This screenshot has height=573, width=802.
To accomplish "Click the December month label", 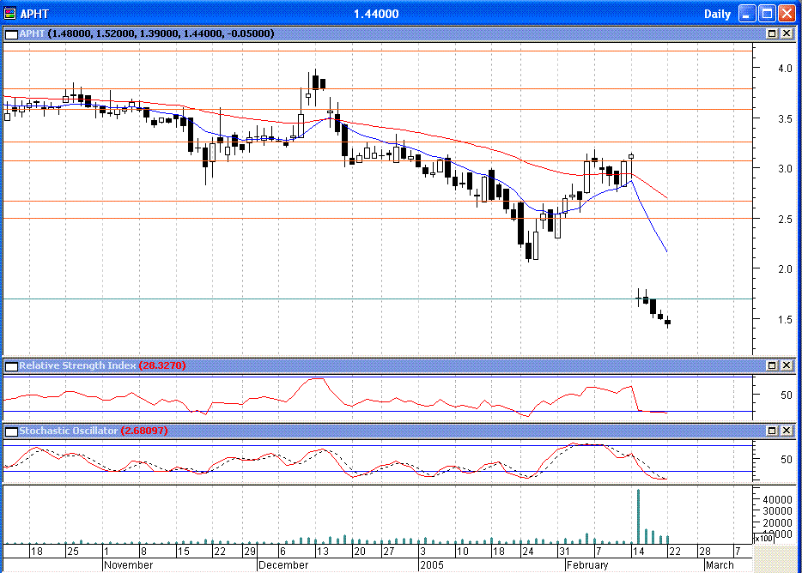I will point(283,565).
